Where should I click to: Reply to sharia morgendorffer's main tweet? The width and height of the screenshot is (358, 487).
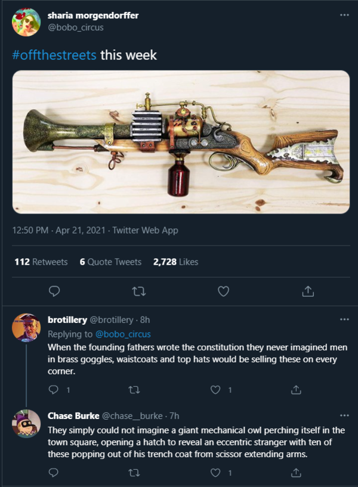[x=54, y=291]
